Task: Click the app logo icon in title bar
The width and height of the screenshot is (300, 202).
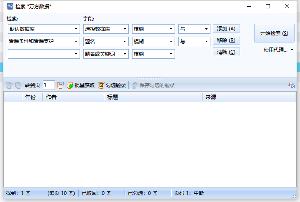Action: 10,6
